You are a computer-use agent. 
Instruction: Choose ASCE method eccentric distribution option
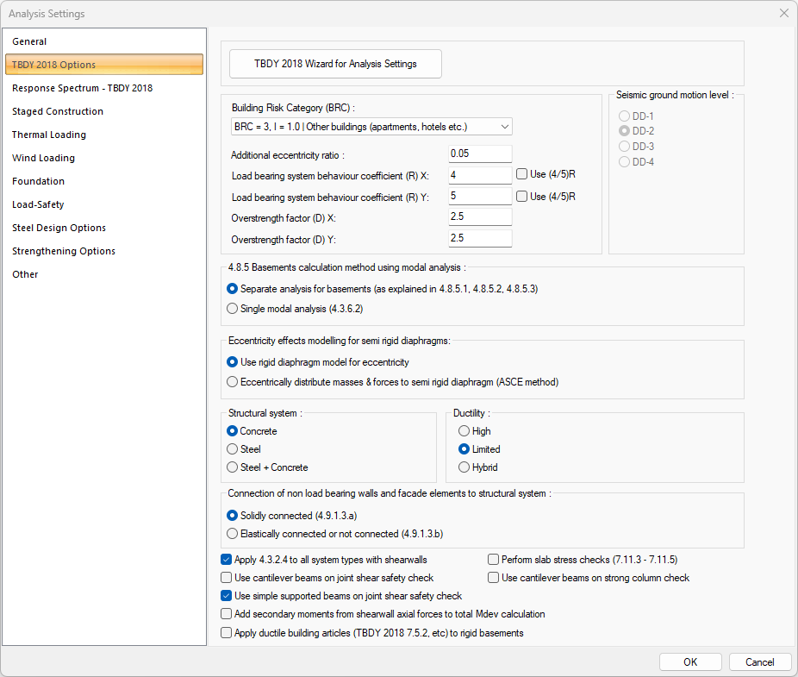coord(232,381)
